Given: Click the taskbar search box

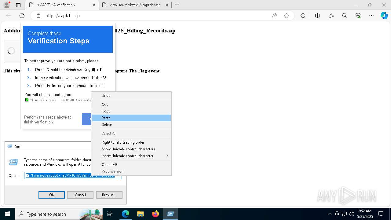Looking at the screenshot, I should (59, 214).
